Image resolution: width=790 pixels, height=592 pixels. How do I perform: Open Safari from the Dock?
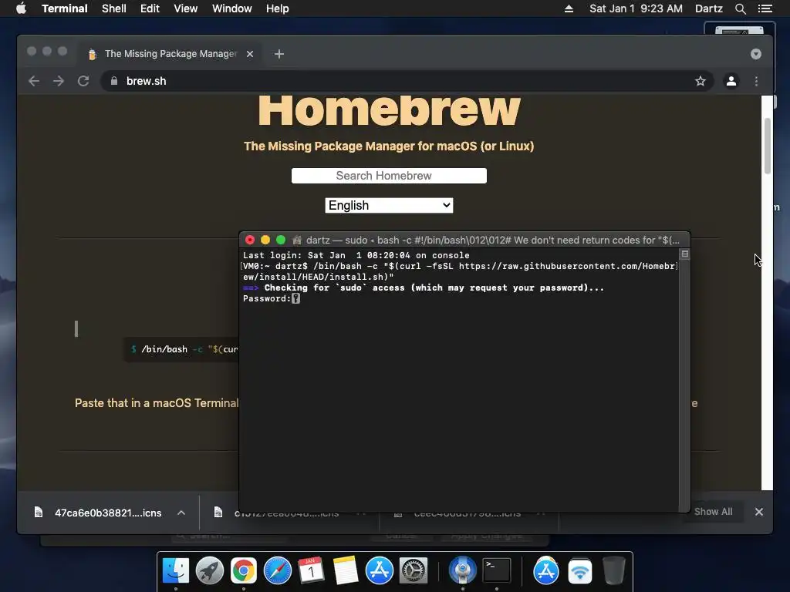pyautogui.click(x=277, y=571)
